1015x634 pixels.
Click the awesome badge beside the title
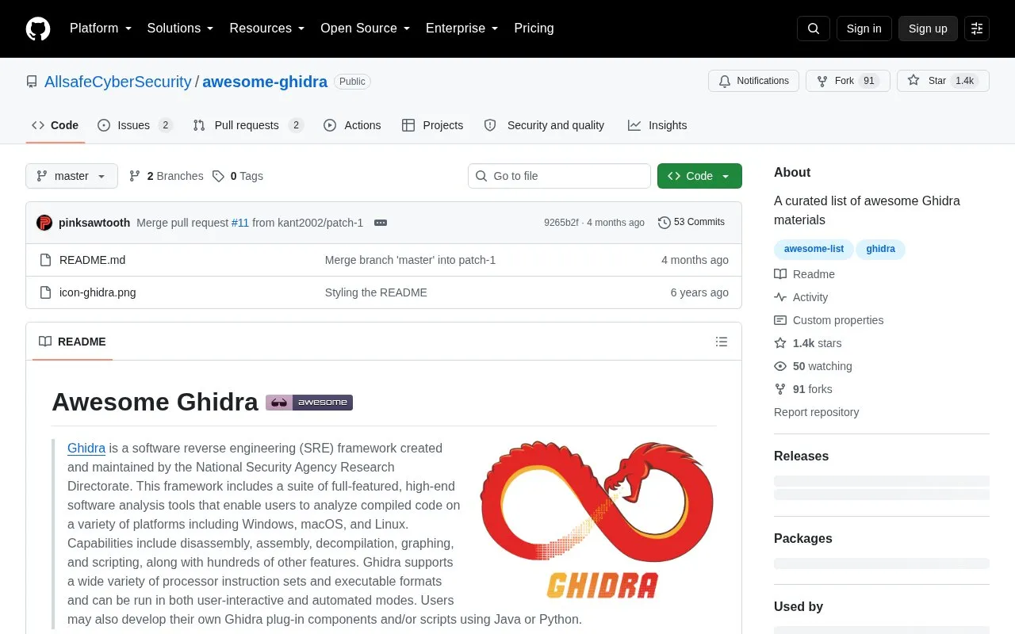(x=309, y=403)
